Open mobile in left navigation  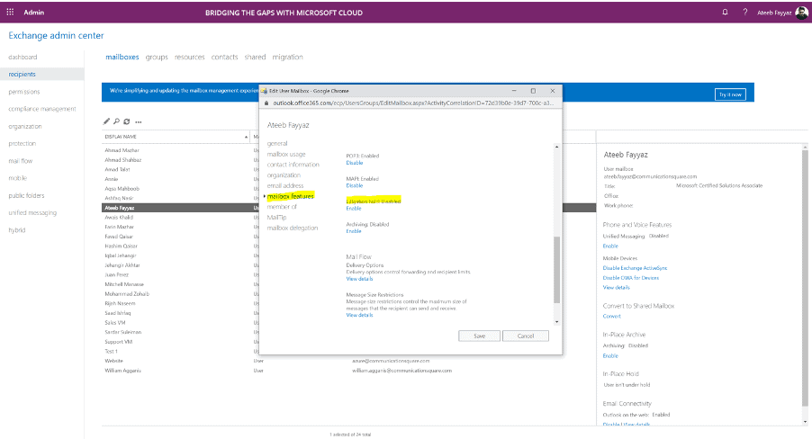click(x=18, y=178)
